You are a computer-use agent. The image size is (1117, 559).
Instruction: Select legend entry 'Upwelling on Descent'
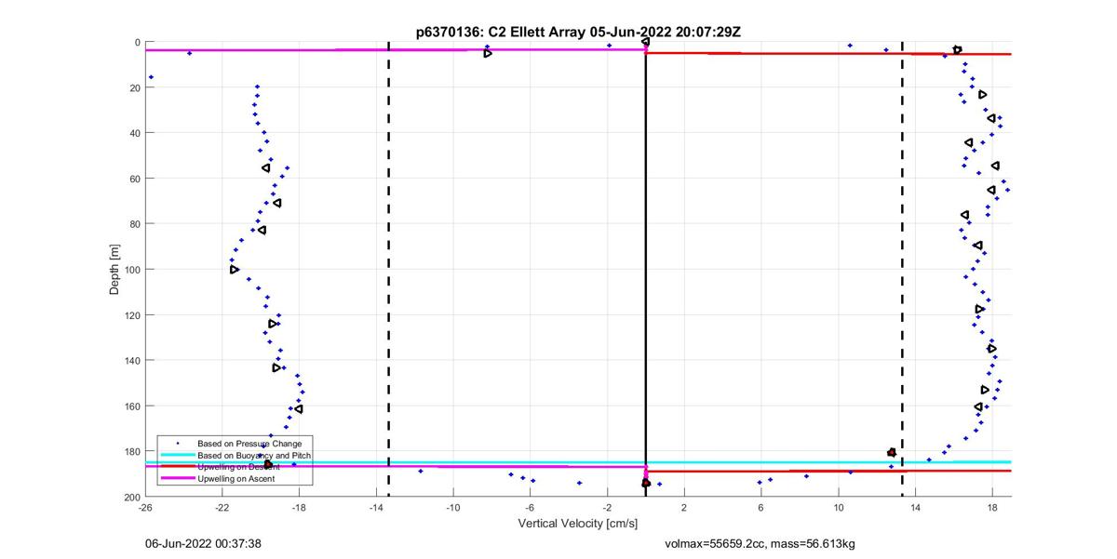tap(238, 466)
